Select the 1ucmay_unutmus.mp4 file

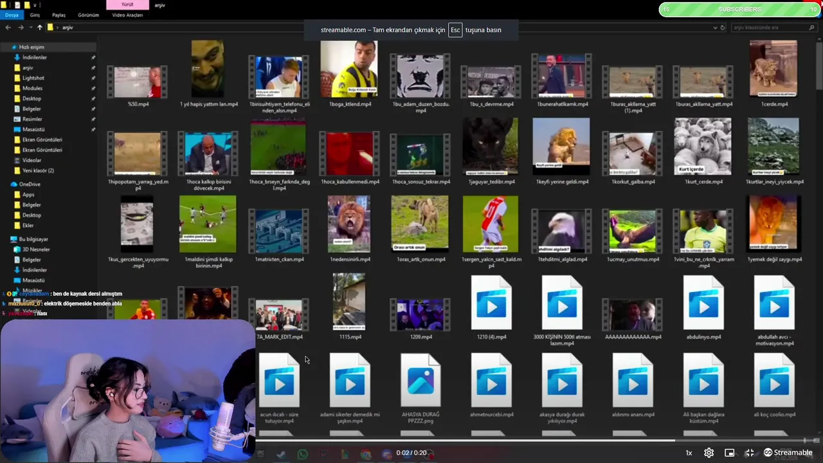click(x=632, y=231)
